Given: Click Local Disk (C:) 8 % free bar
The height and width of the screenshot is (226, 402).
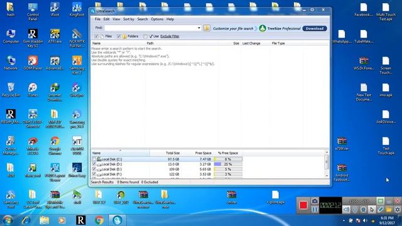Looking at the screenshot, I should (x=228, y=159).
